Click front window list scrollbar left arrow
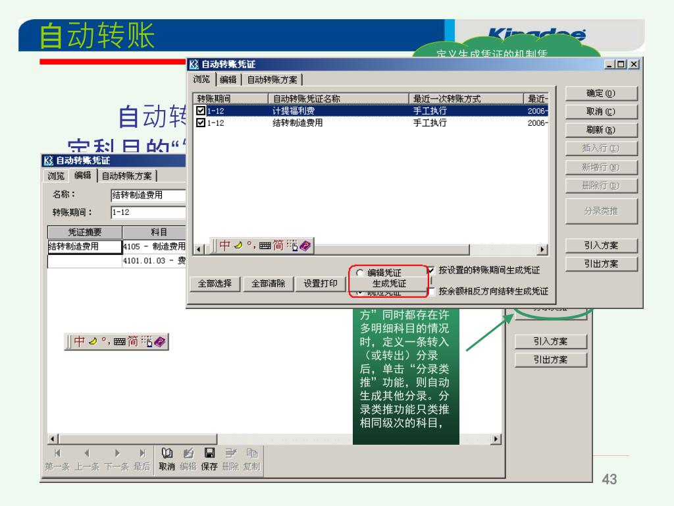The width and height of the screenshot is (674, 506). click(x=199, y=250)
